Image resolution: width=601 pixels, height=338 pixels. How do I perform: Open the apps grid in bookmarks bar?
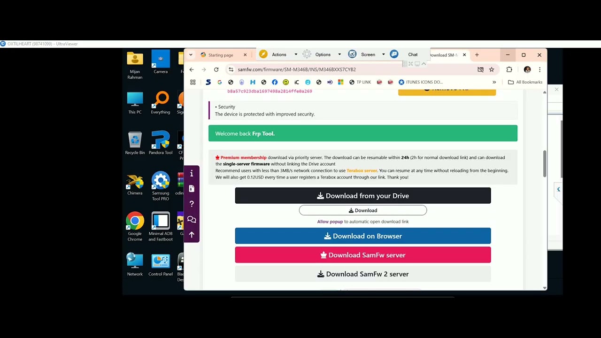tap(193, 82)
